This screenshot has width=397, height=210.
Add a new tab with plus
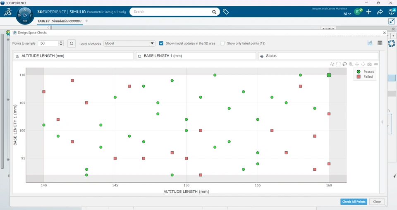pyautogui.click(x=86, y=21)
